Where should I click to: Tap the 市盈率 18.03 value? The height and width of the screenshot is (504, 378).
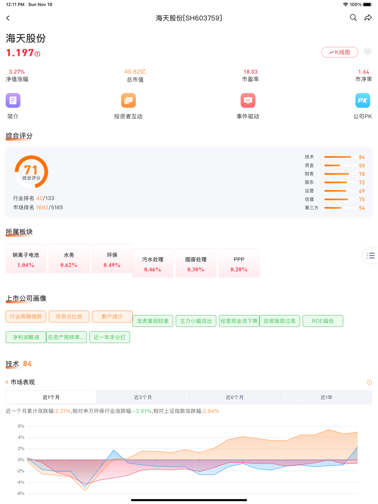[x=250, y=72]
